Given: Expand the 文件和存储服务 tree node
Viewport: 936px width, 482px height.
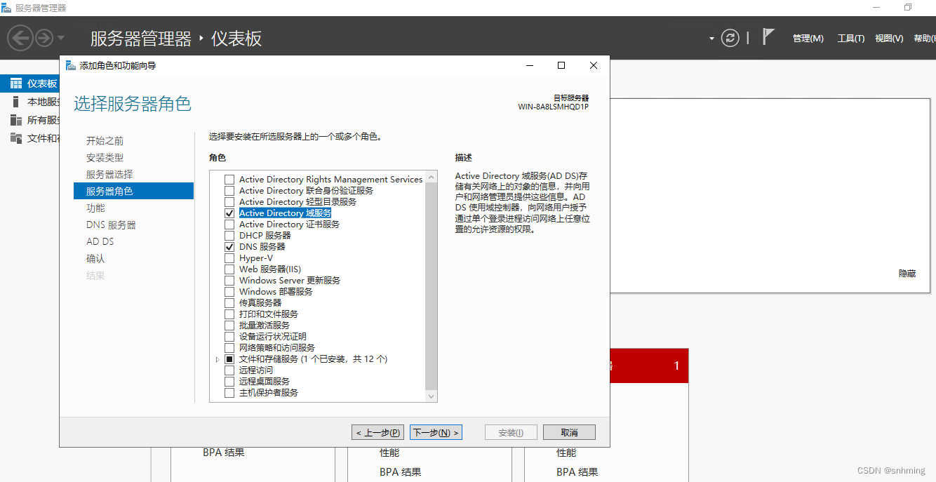Looking at the screenshot, I should [218, 359].
